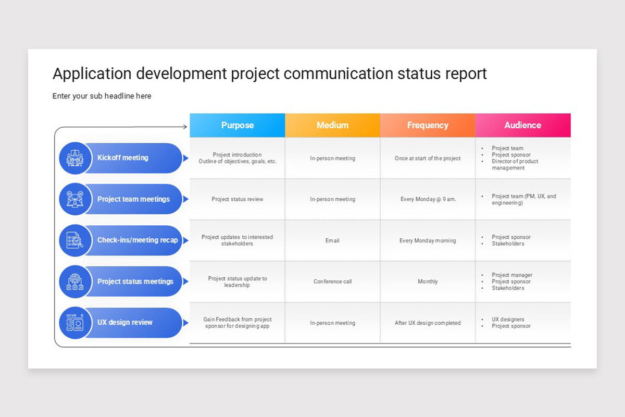
Task: Select 'Once at start of the project' cell
Action: [x=428, y=158]
